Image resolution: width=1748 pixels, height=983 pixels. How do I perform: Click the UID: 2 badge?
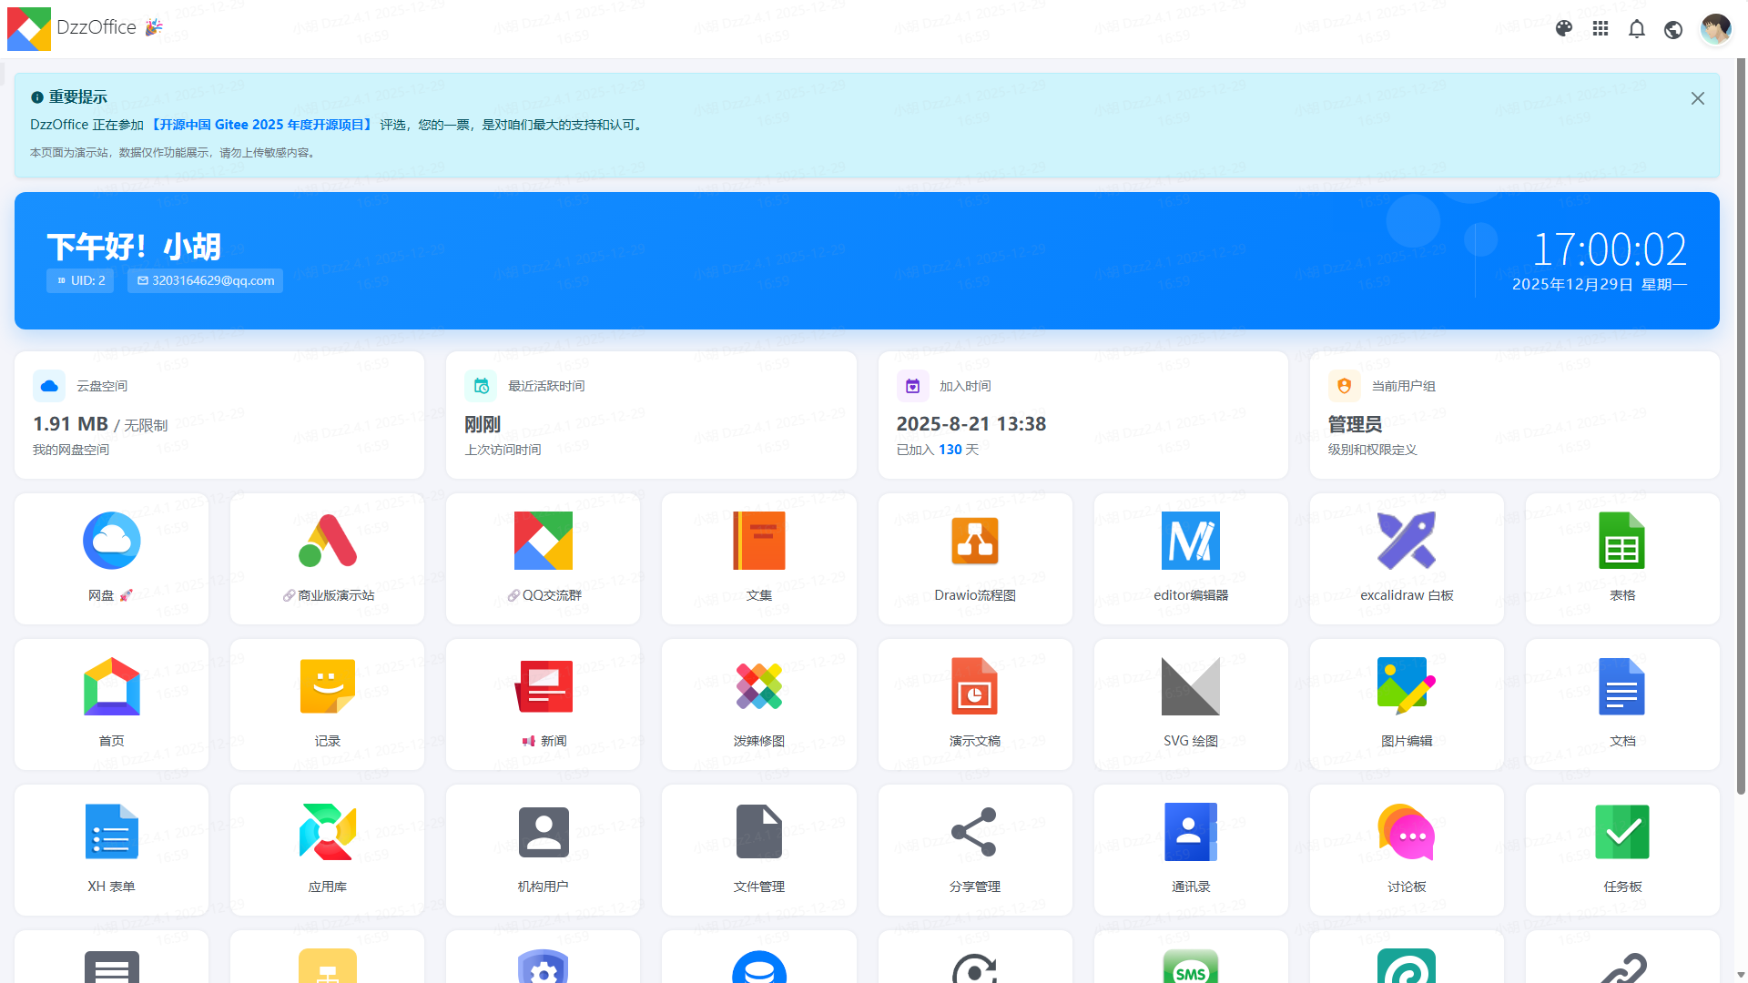pos(80,280)
